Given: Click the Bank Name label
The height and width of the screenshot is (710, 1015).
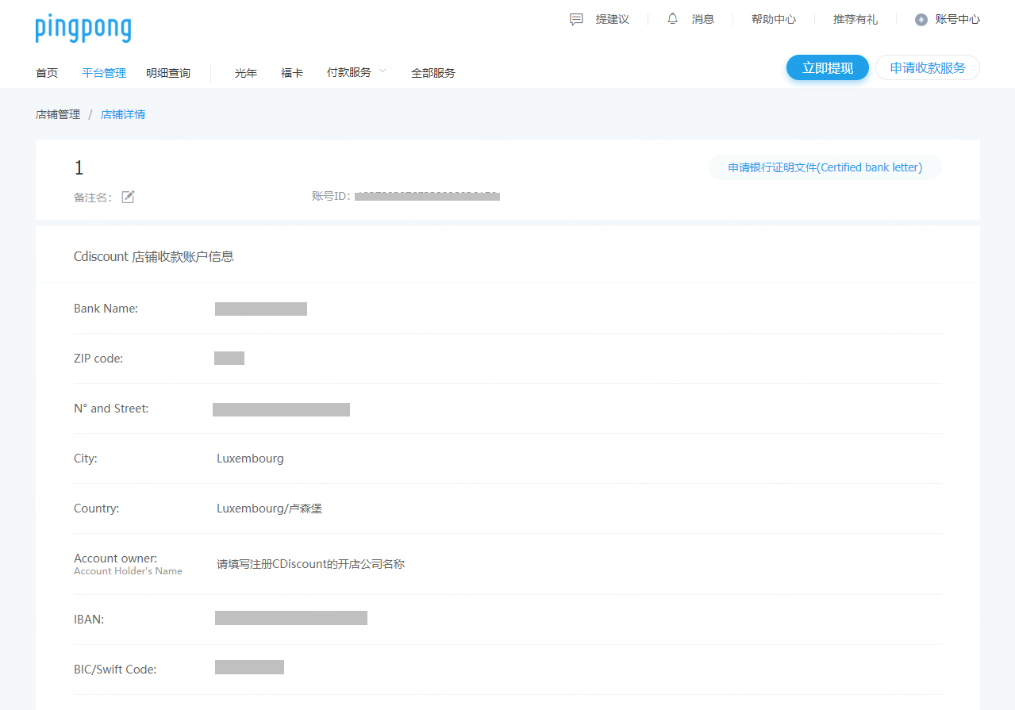Looking at the screenshot, I should (106, 309).
